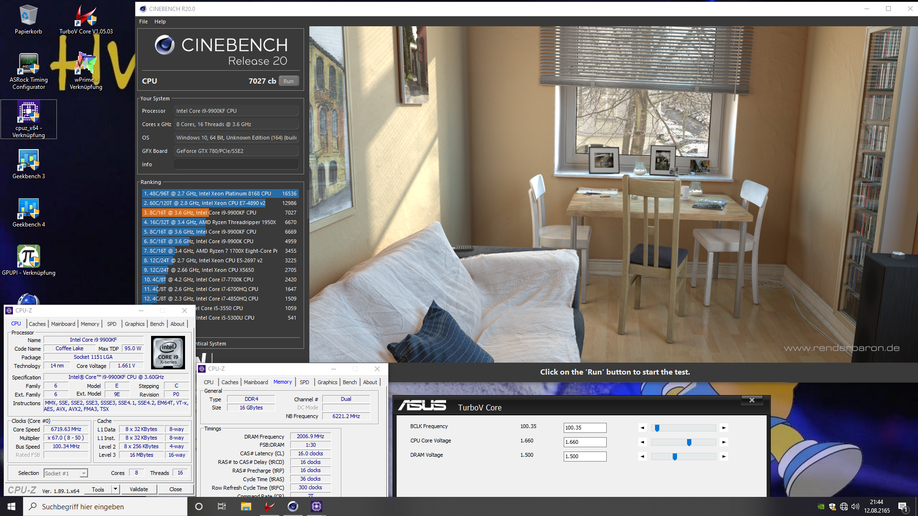The image size is (918, 516).
Task: Open NVIDIA tray icon
Action: pos(821,507)
